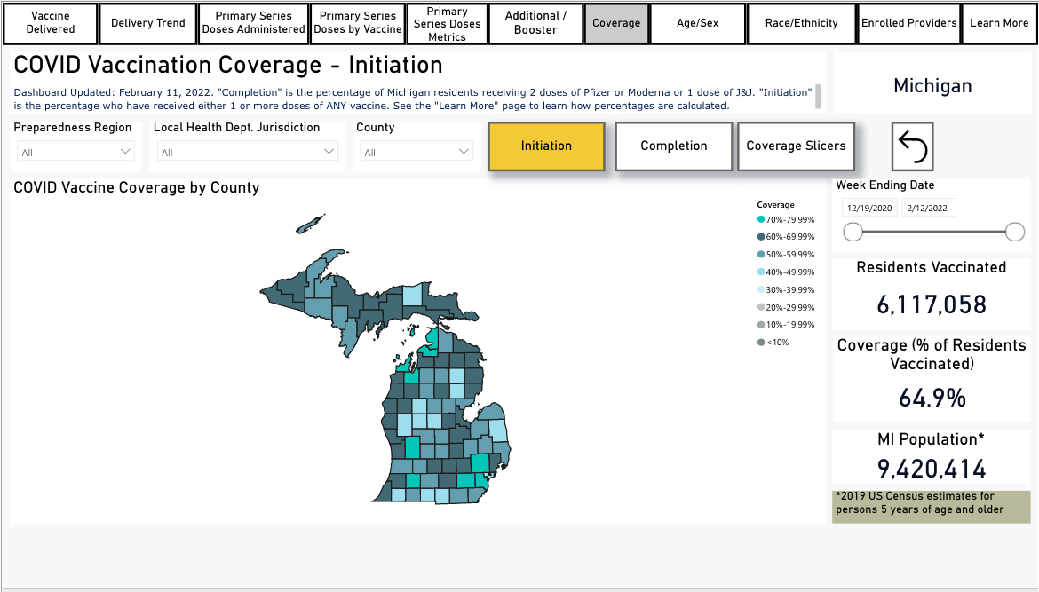This screenshot has width=1039, height=592.
Task: Switch to the Delivery Trend tab
Action: [x=147, y=23]
